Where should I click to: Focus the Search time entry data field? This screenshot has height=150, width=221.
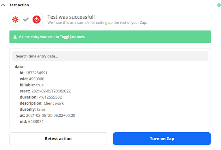[x=110, y=56]
